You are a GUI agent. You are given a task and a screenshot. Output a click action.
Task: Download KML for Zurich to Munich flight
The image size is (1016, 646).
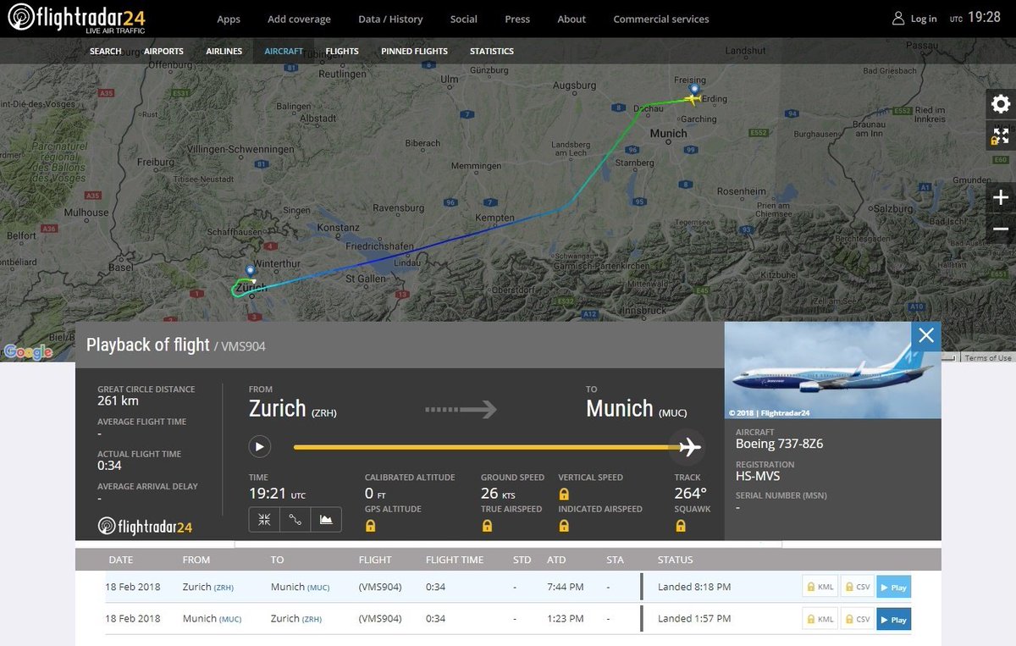(x=820, y=587)
